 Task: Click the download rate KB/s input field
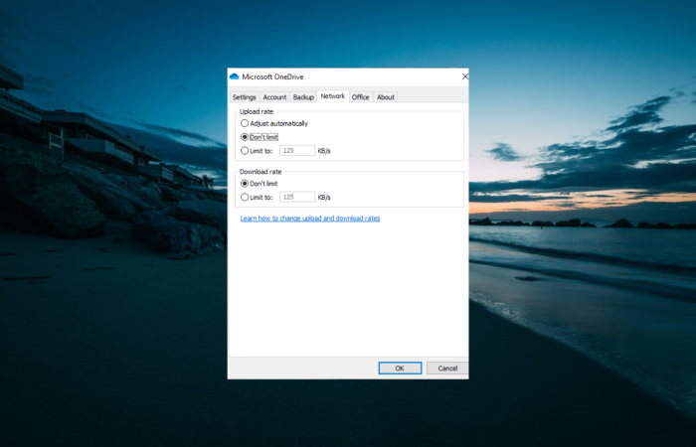(297, 197)
